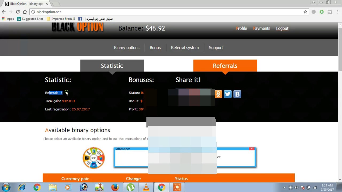Image resolution: width=342 pixels, height=192 pixels.
Task: Close the BlackOption browser tab
Action: click(47, 4)
